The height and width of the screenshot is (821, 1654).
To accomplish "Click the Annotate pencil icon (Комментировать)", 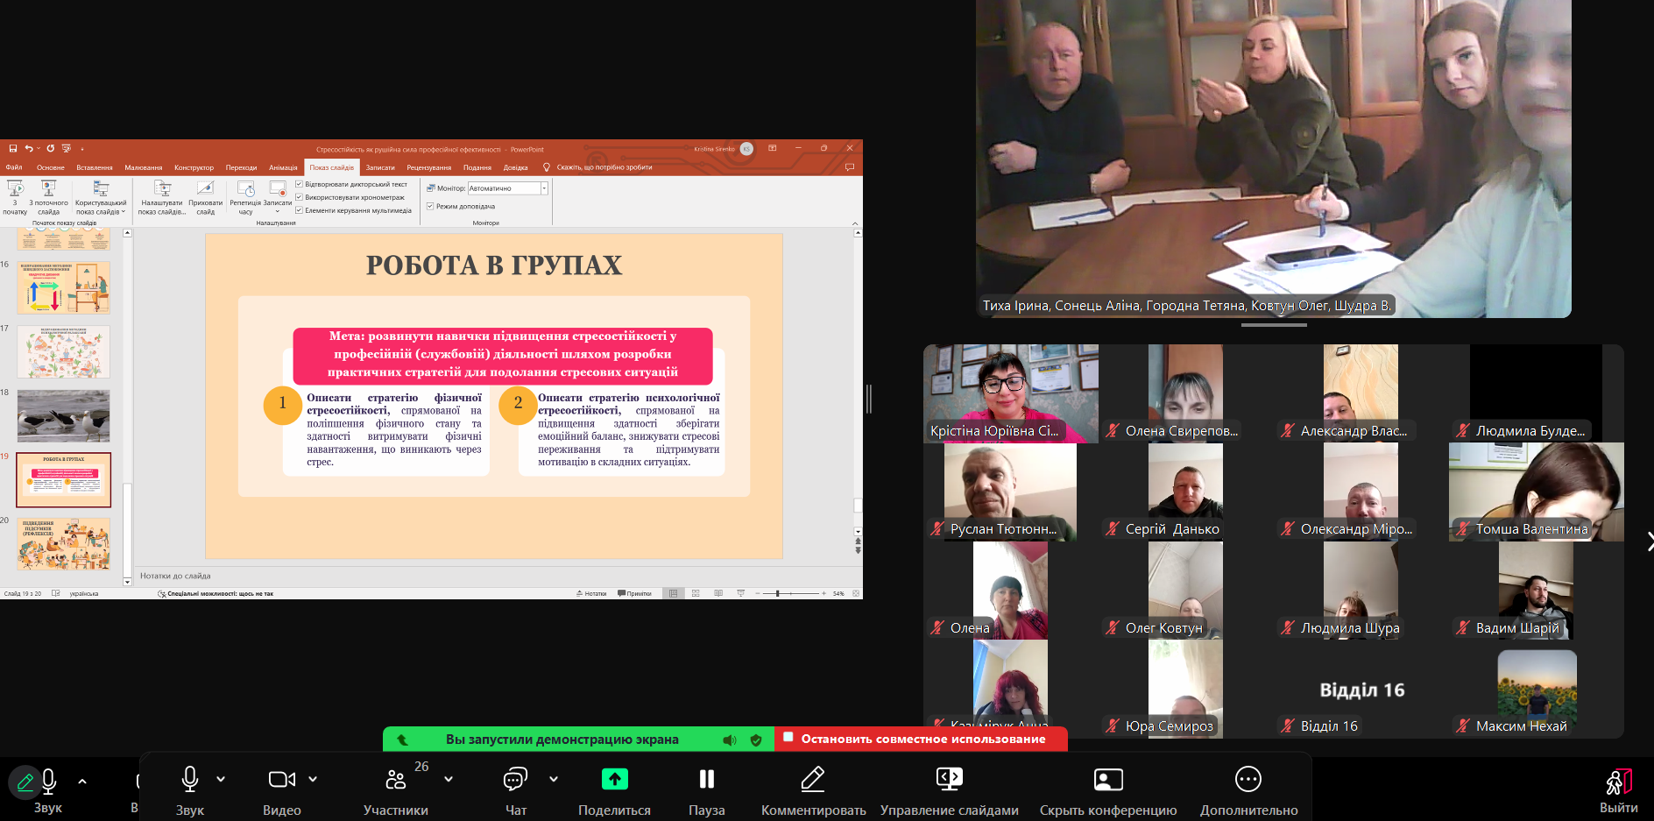I will click(x=812, y=779).
